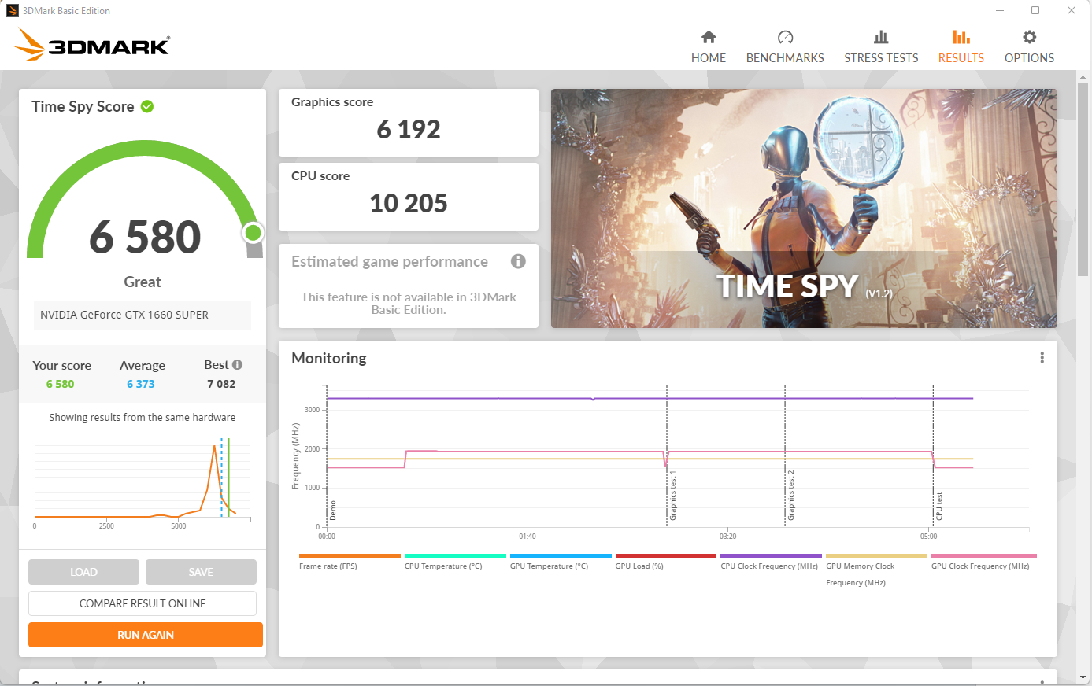Click the scrollbar up arrow
The height and width of the screenshot is (686, 1092).
[1084, 77]
